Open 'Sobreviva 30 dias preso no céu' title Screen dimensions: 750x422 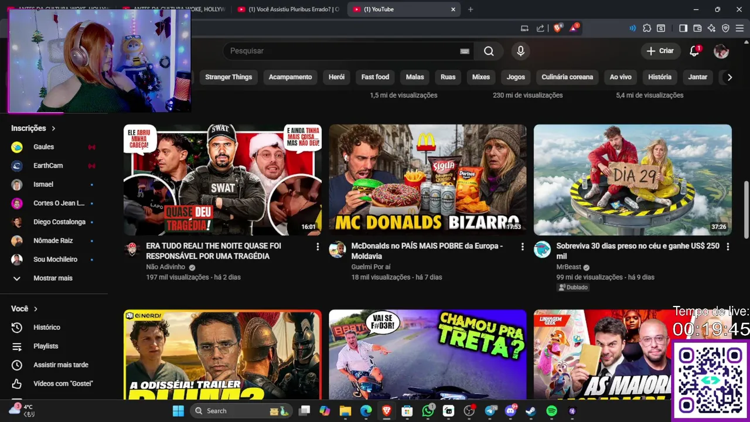(637, 251)
